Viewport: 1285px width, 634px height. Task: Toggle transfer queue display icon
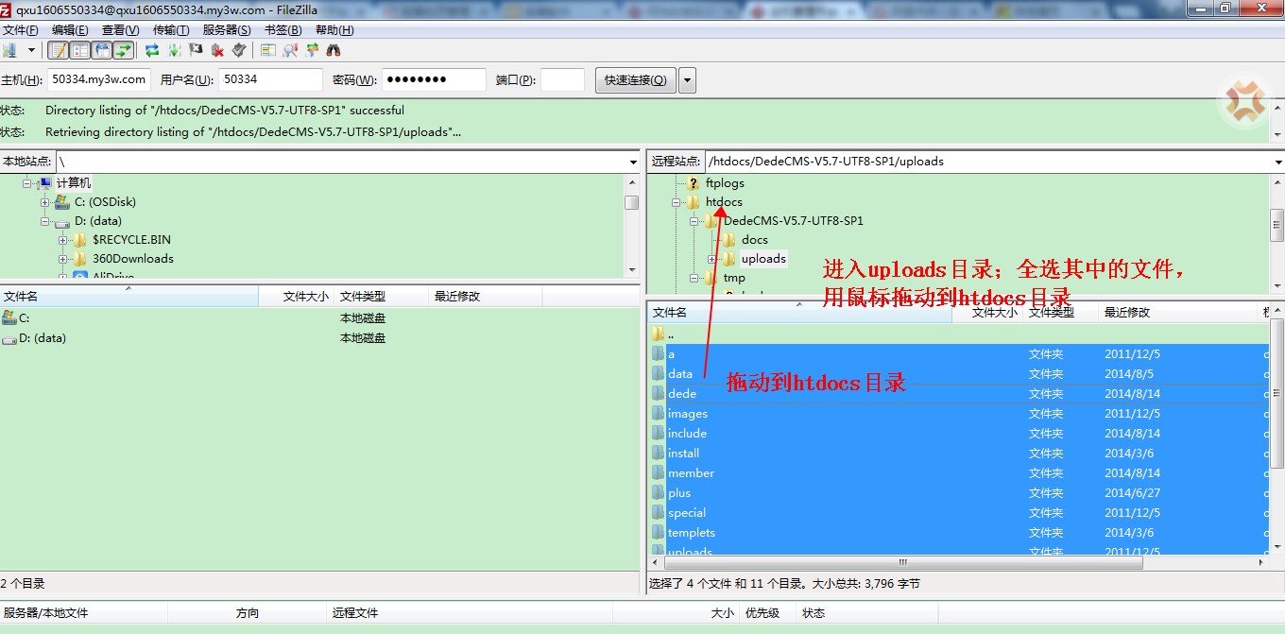point(124,50)
